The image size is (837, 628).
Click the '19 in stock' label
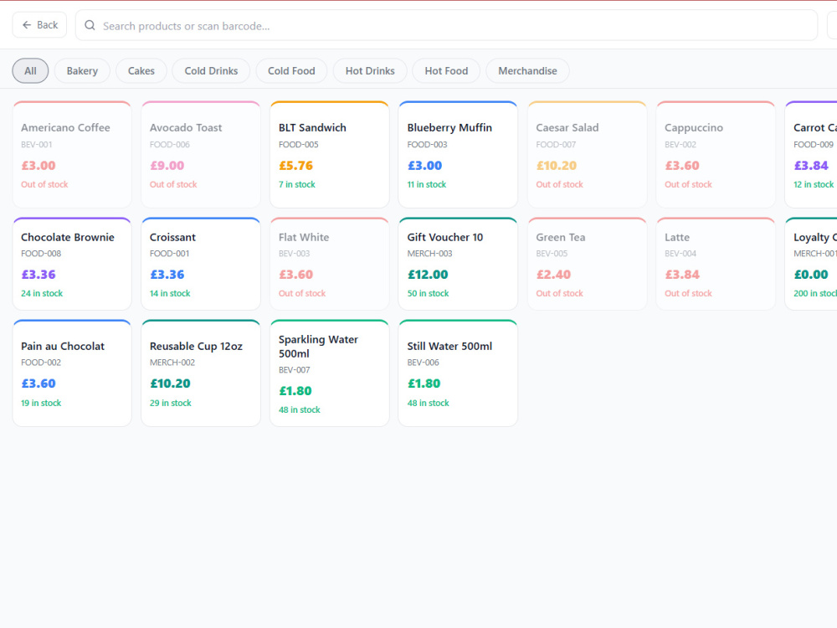coord(41,403)
